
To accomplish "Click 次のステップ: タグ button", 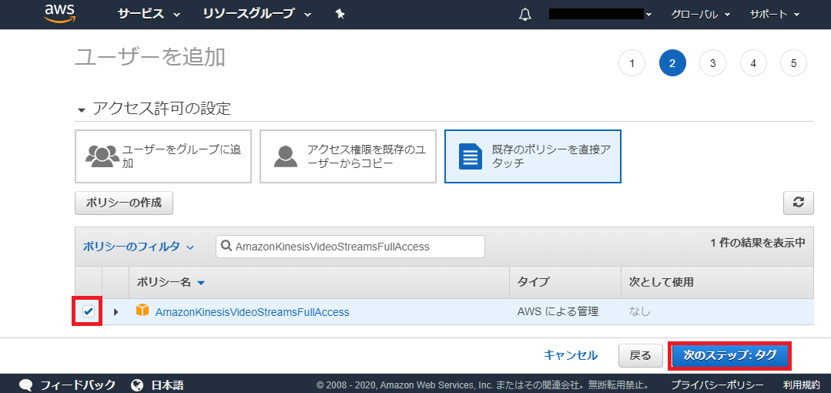I will (730, 355).
